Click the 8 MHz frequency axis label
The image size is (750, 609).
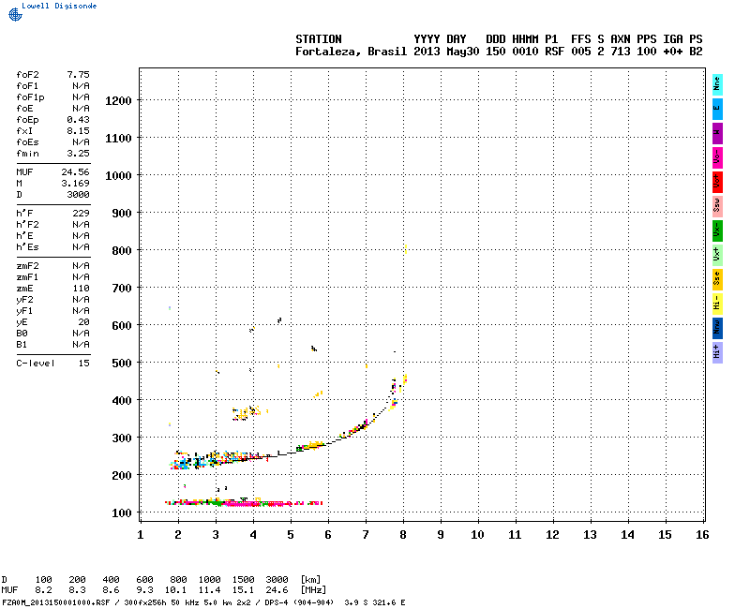pos(403,535)
